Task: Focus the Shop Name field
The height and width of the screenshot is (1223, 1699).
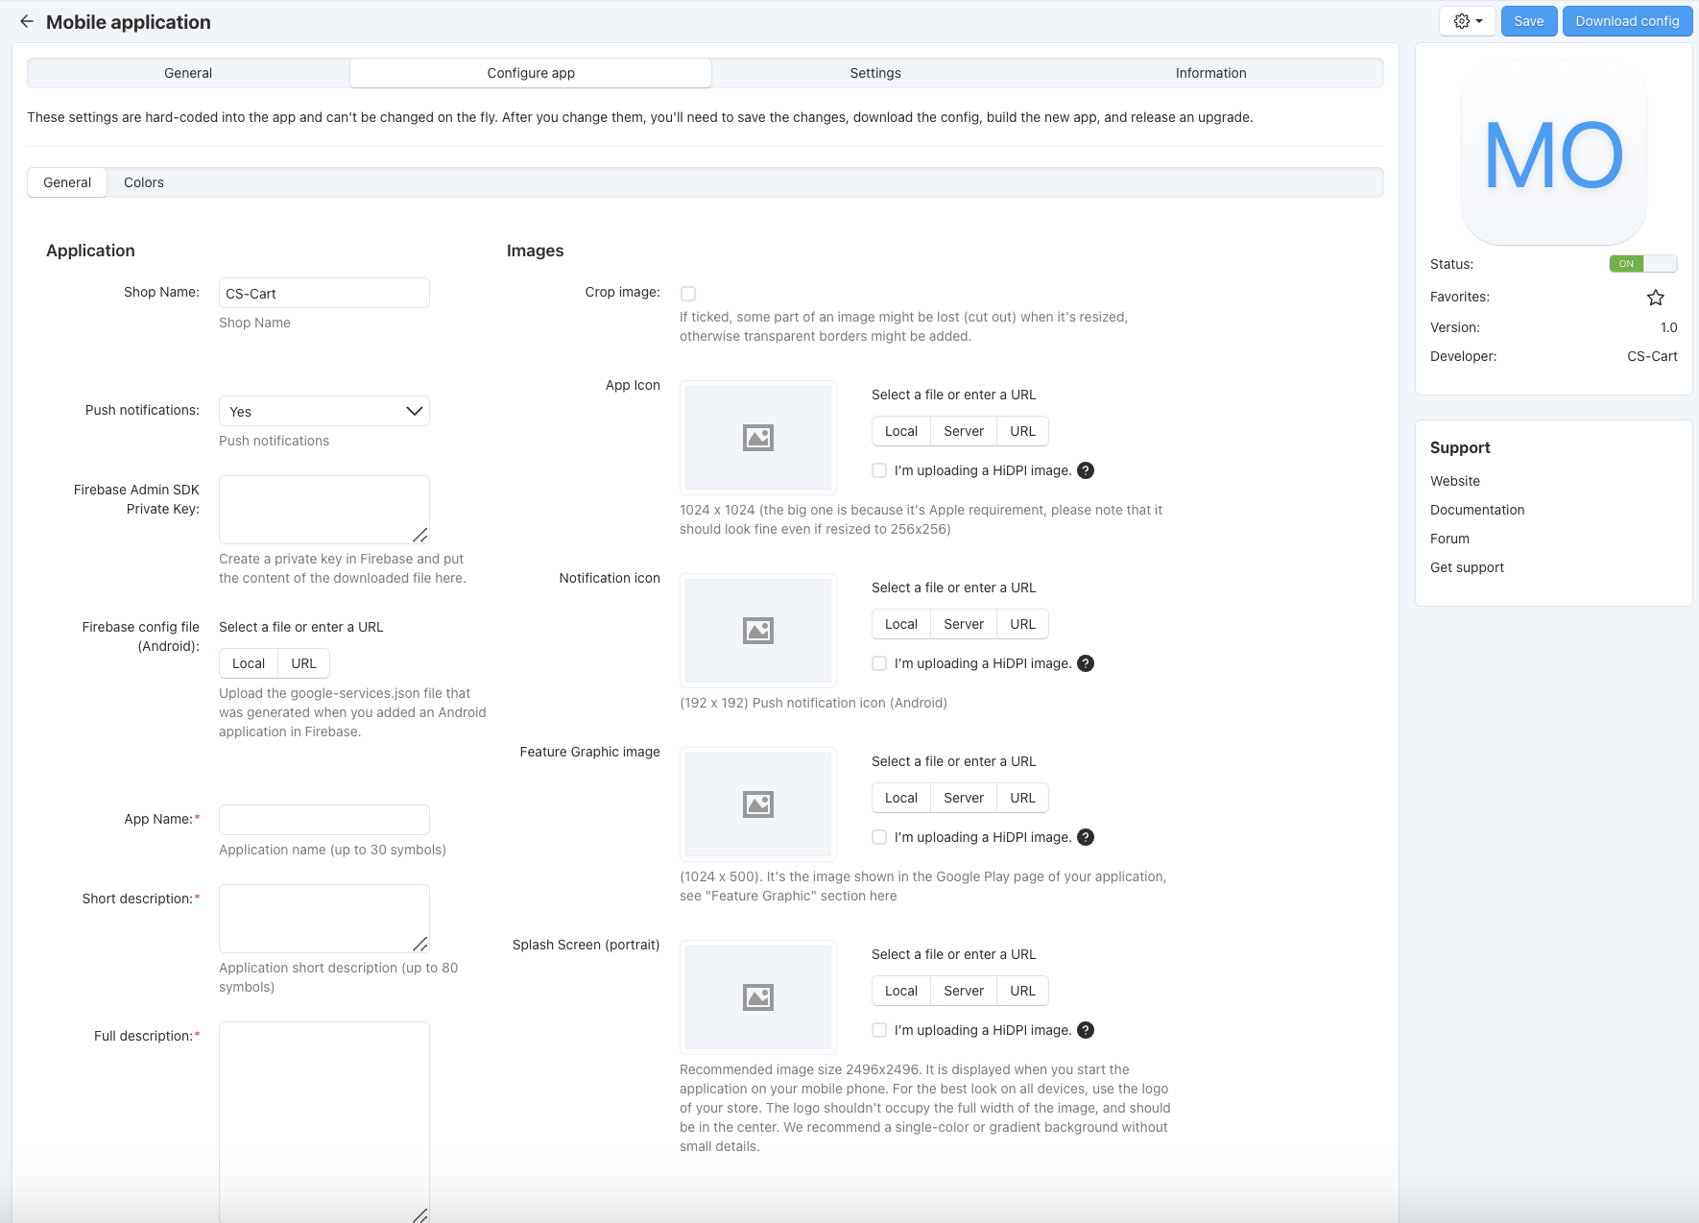Action: click(324, 293)
